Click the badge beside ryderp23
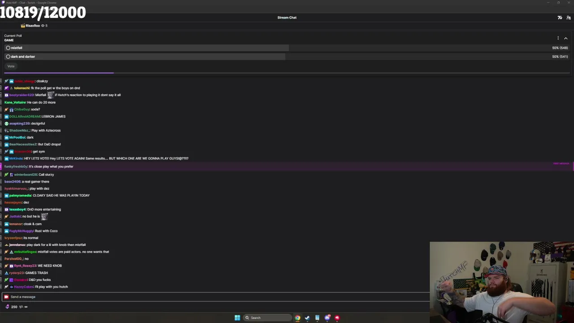The height and width of the screenshot is (323, 574). click(6, 273)
